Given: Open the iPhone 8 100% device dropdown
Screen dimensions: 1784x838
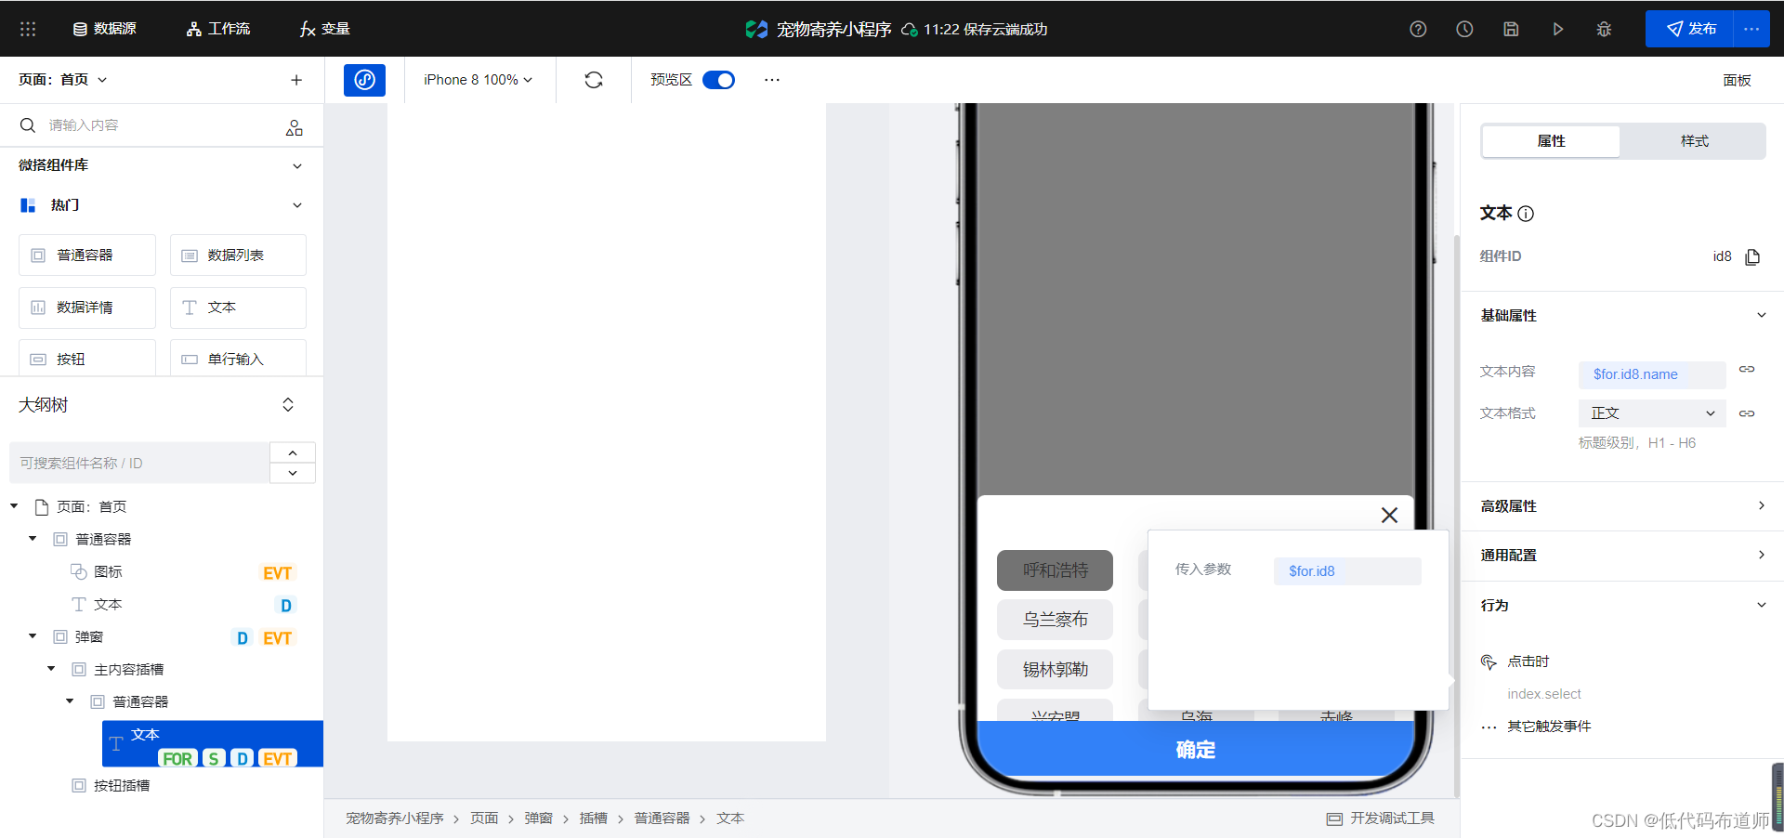Looking at the screenshot, I should coord(478,80).
